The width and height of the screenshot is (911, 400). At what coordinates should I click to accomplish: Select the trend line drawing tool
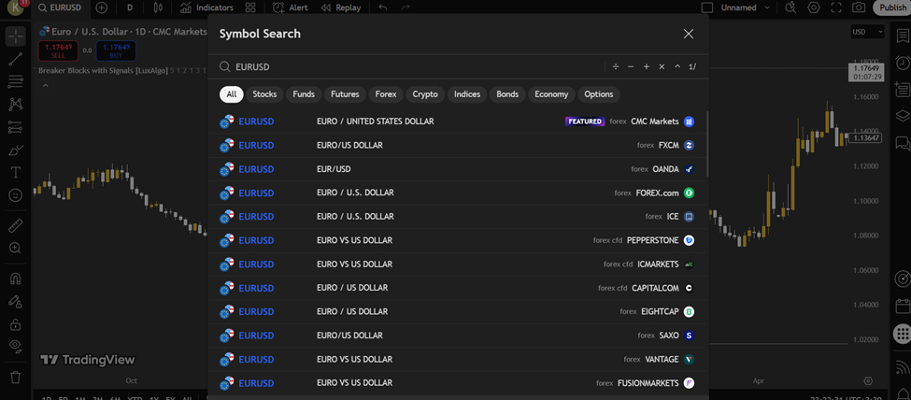pyautogui.click(x=16, y=59)
